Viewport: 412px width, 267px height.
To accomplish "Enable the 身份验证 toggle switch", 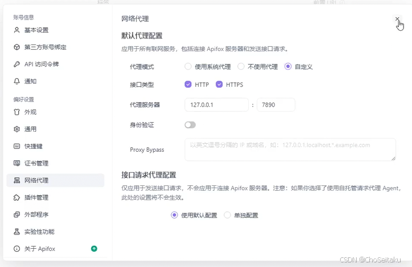I will pyautogui.click(x=190, y=125).
